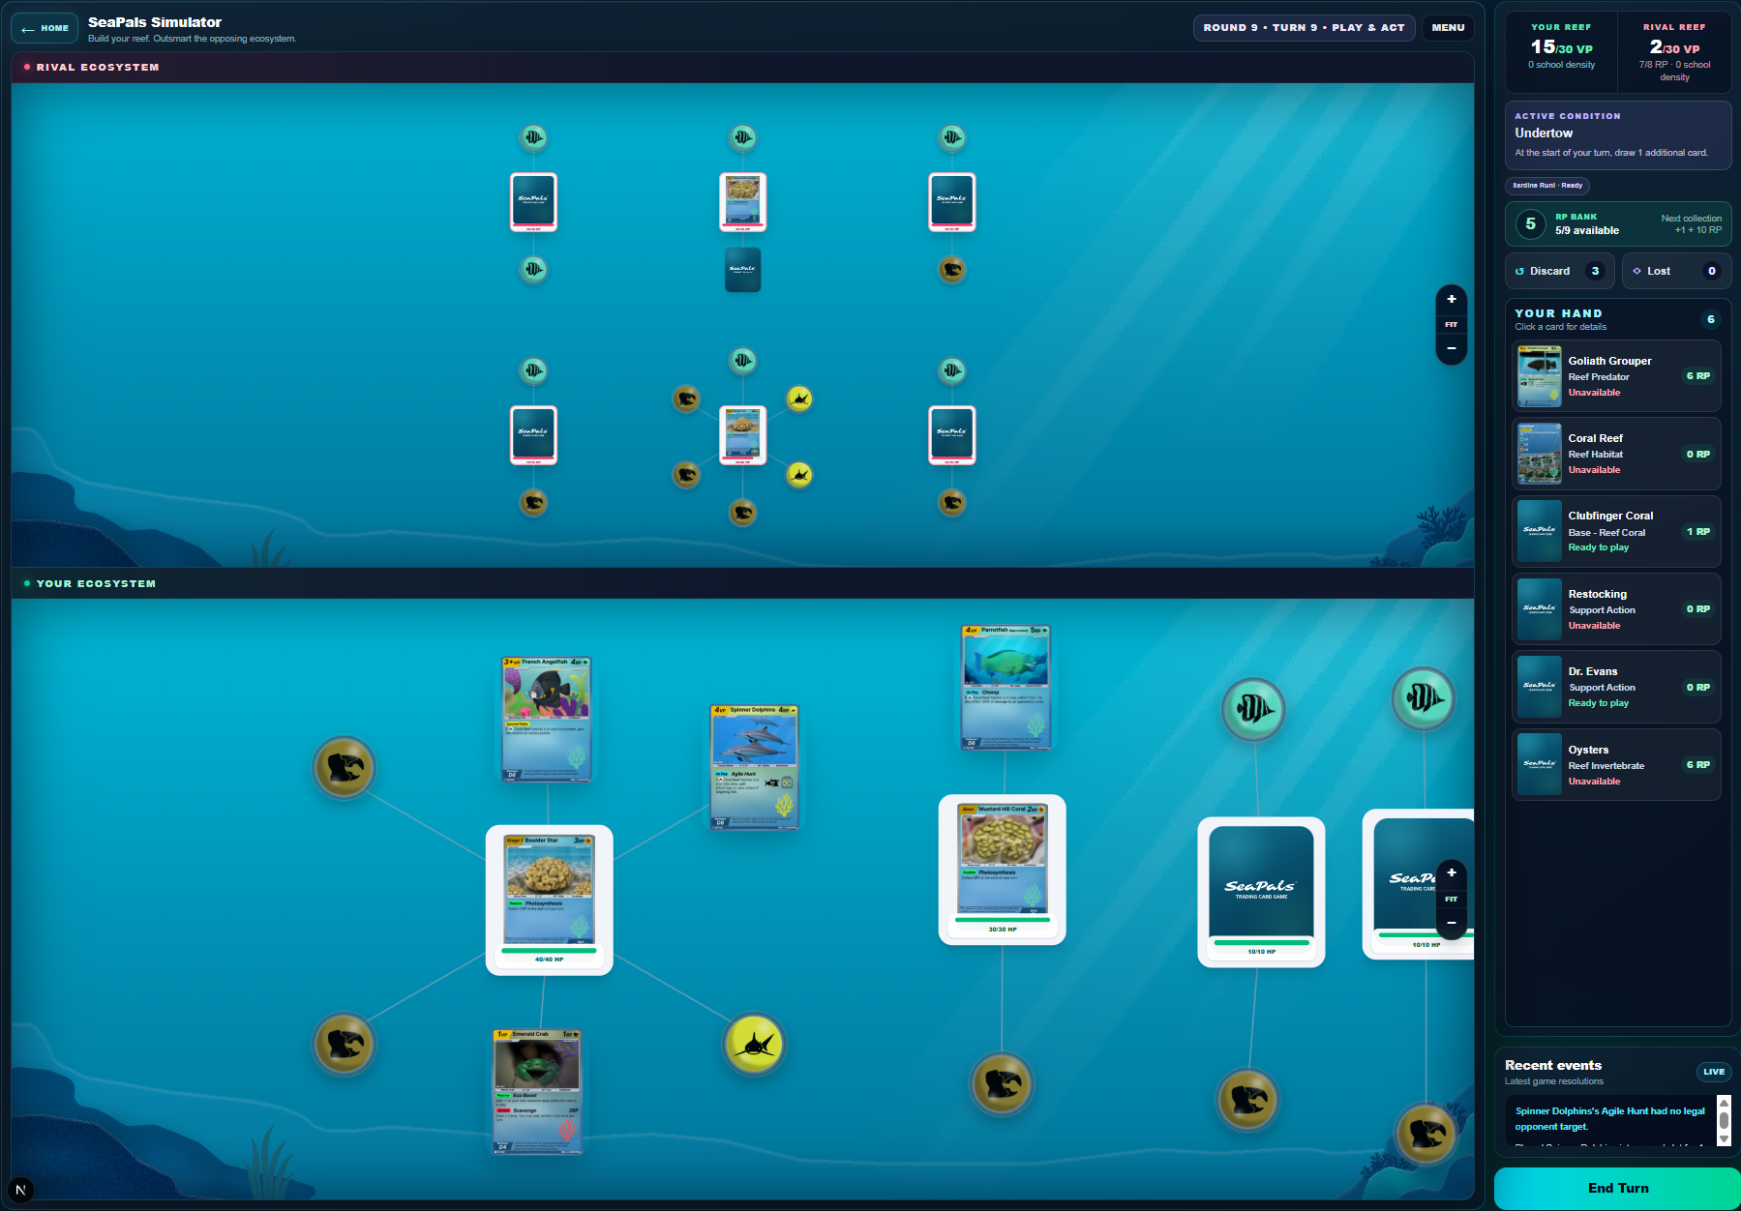The image size is (1741, 1211).
Task: Select the Dr. Evans support card
Action: click(x=1616, y=687)
